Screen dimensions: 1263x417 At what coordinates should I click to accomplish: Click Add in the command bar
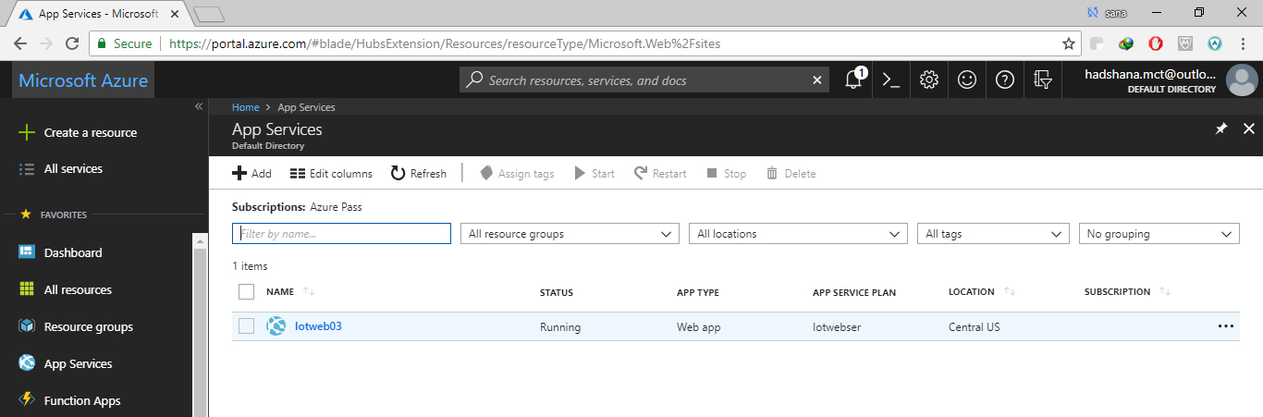click(x=251, y=173)
